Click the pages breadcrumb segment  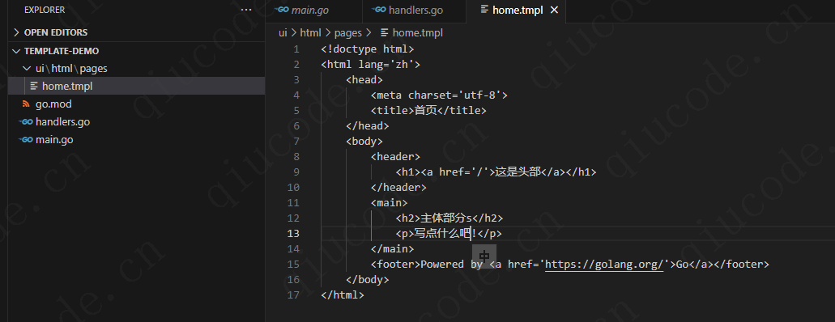[x=348, y=33]
